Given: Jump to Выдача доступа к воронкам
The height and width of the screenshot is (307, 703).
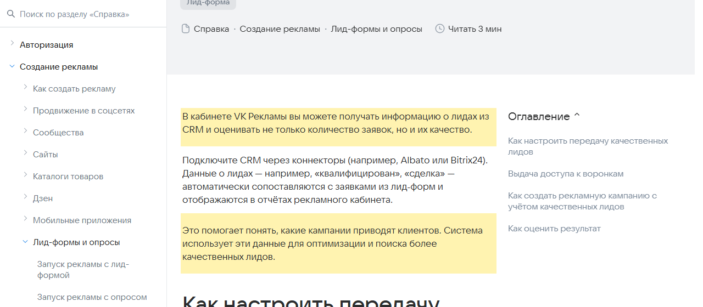Looking at the screenshot, I should 566,174.
